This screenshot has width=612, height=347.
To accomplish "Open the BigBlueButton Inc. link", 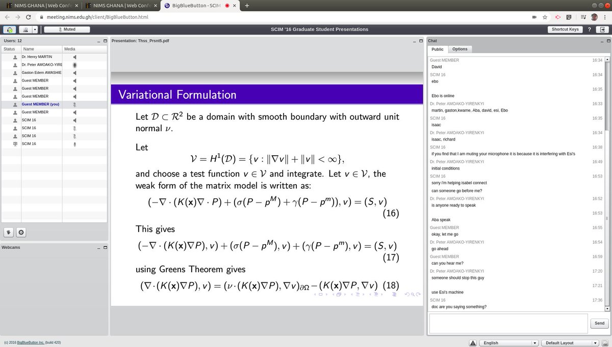I will pyautogui.click(x=31, y=343).
